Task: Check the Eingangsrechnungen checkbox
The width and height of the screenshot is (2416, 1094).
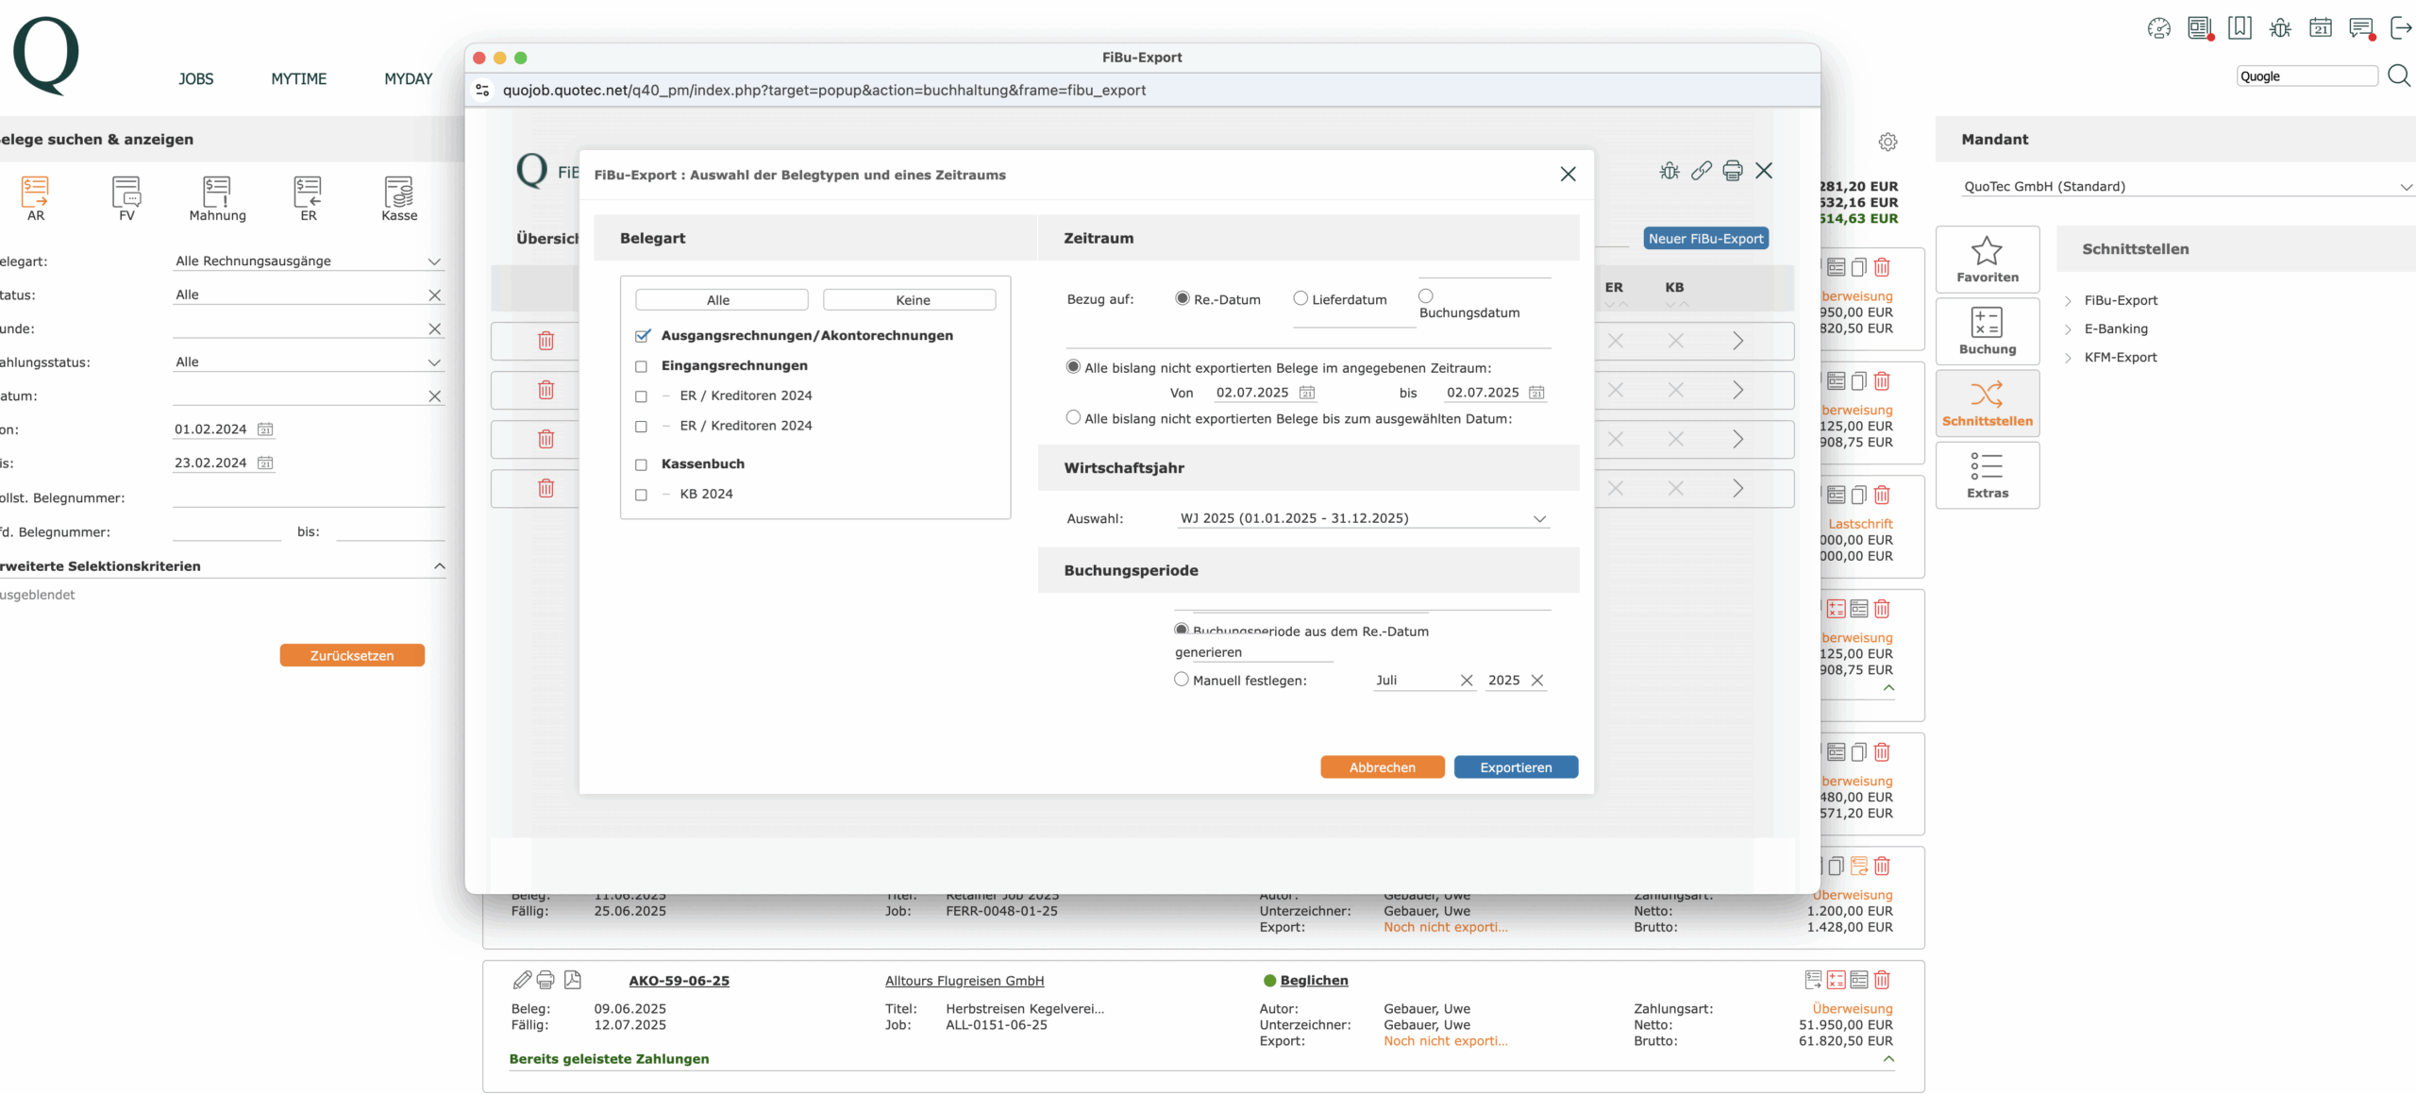Action: pyautogui.click(x=642, y=366)
